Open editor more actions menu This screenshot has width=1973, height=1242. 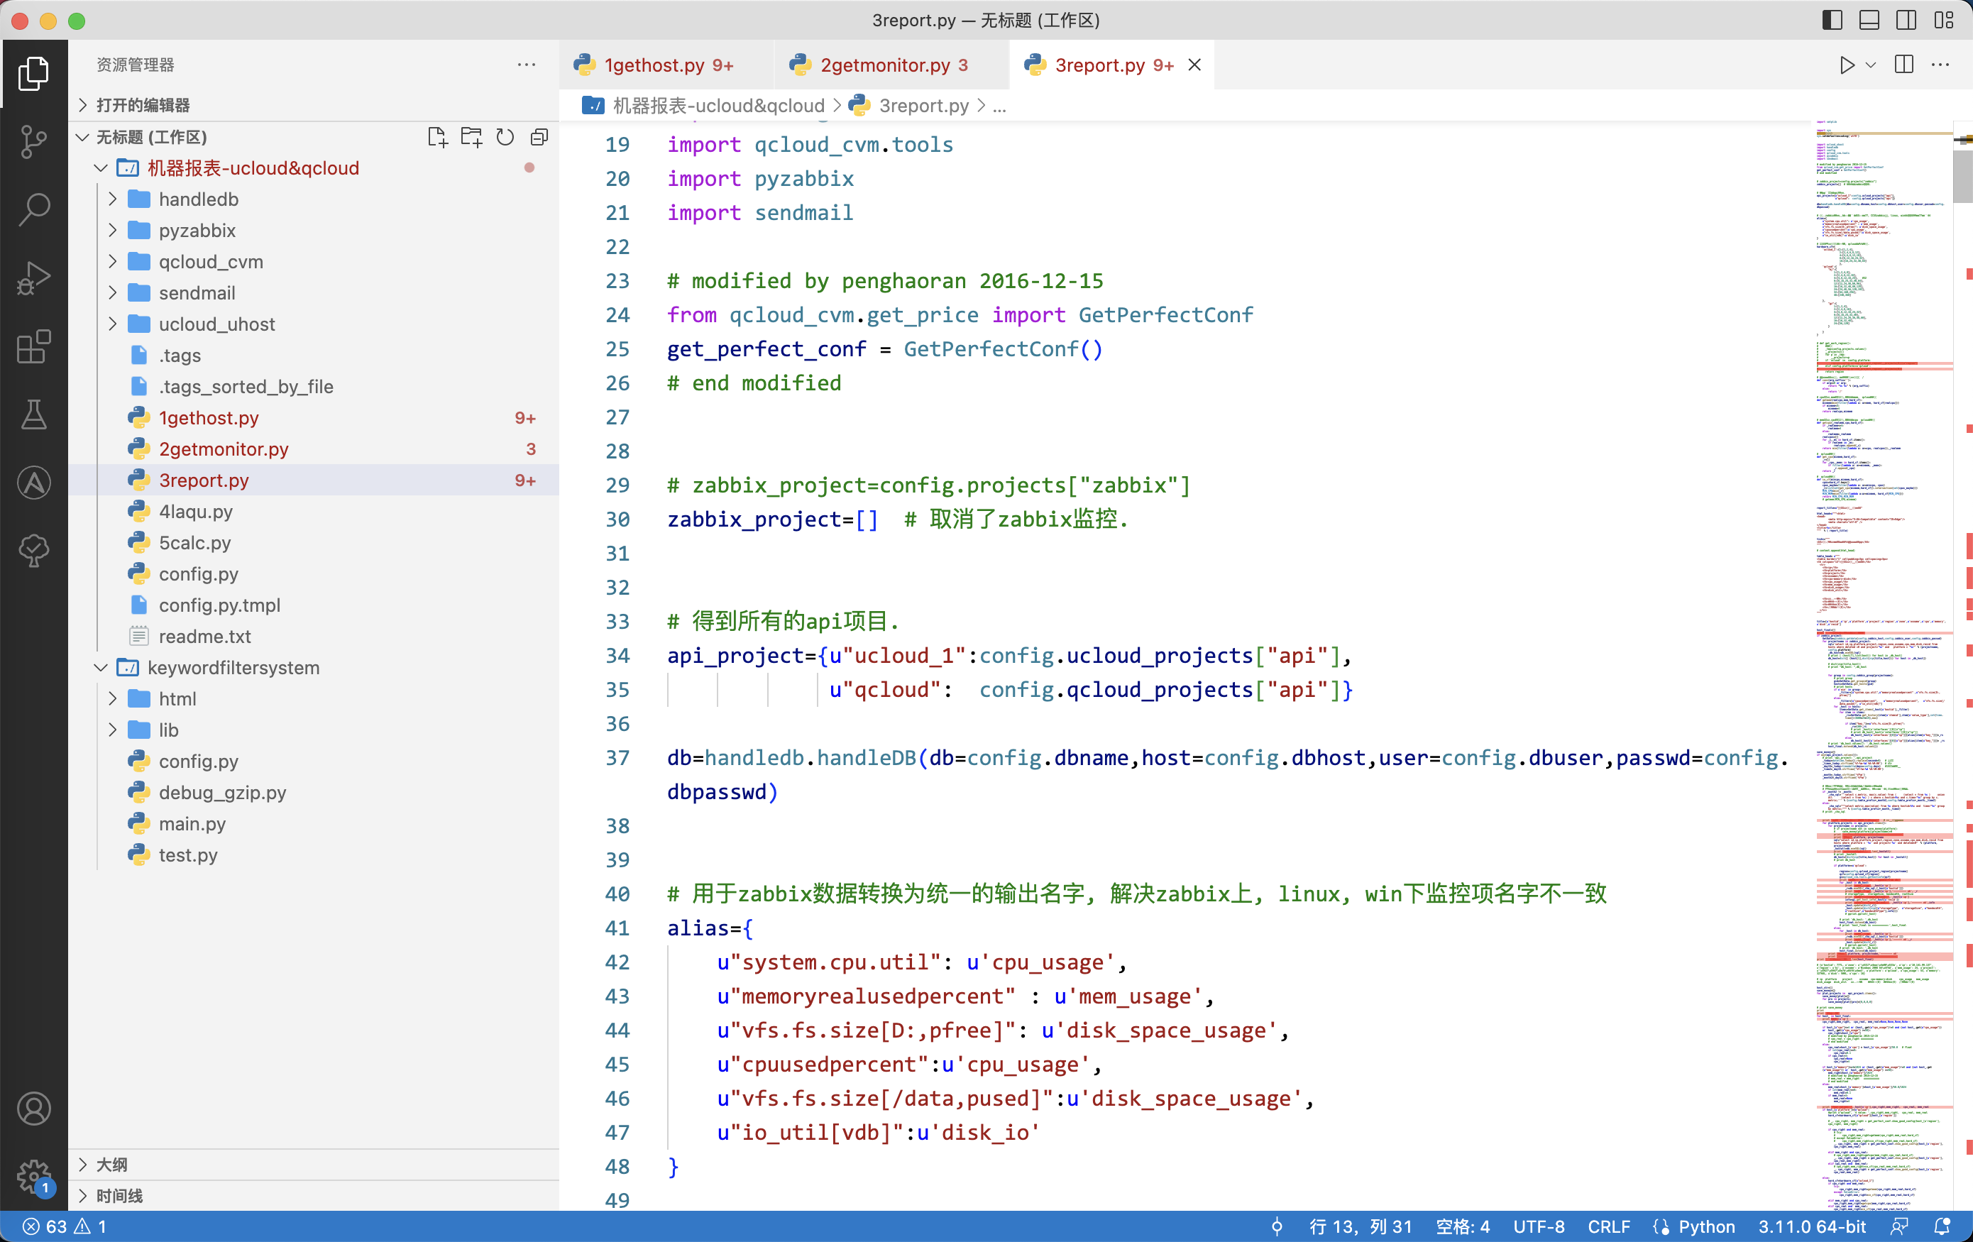click(1940, 65)
